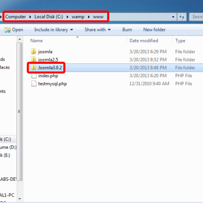Screen dimensions: 203x203
Task: Select Local Disk (C:) in navigation pane
Action: [5, 139]
